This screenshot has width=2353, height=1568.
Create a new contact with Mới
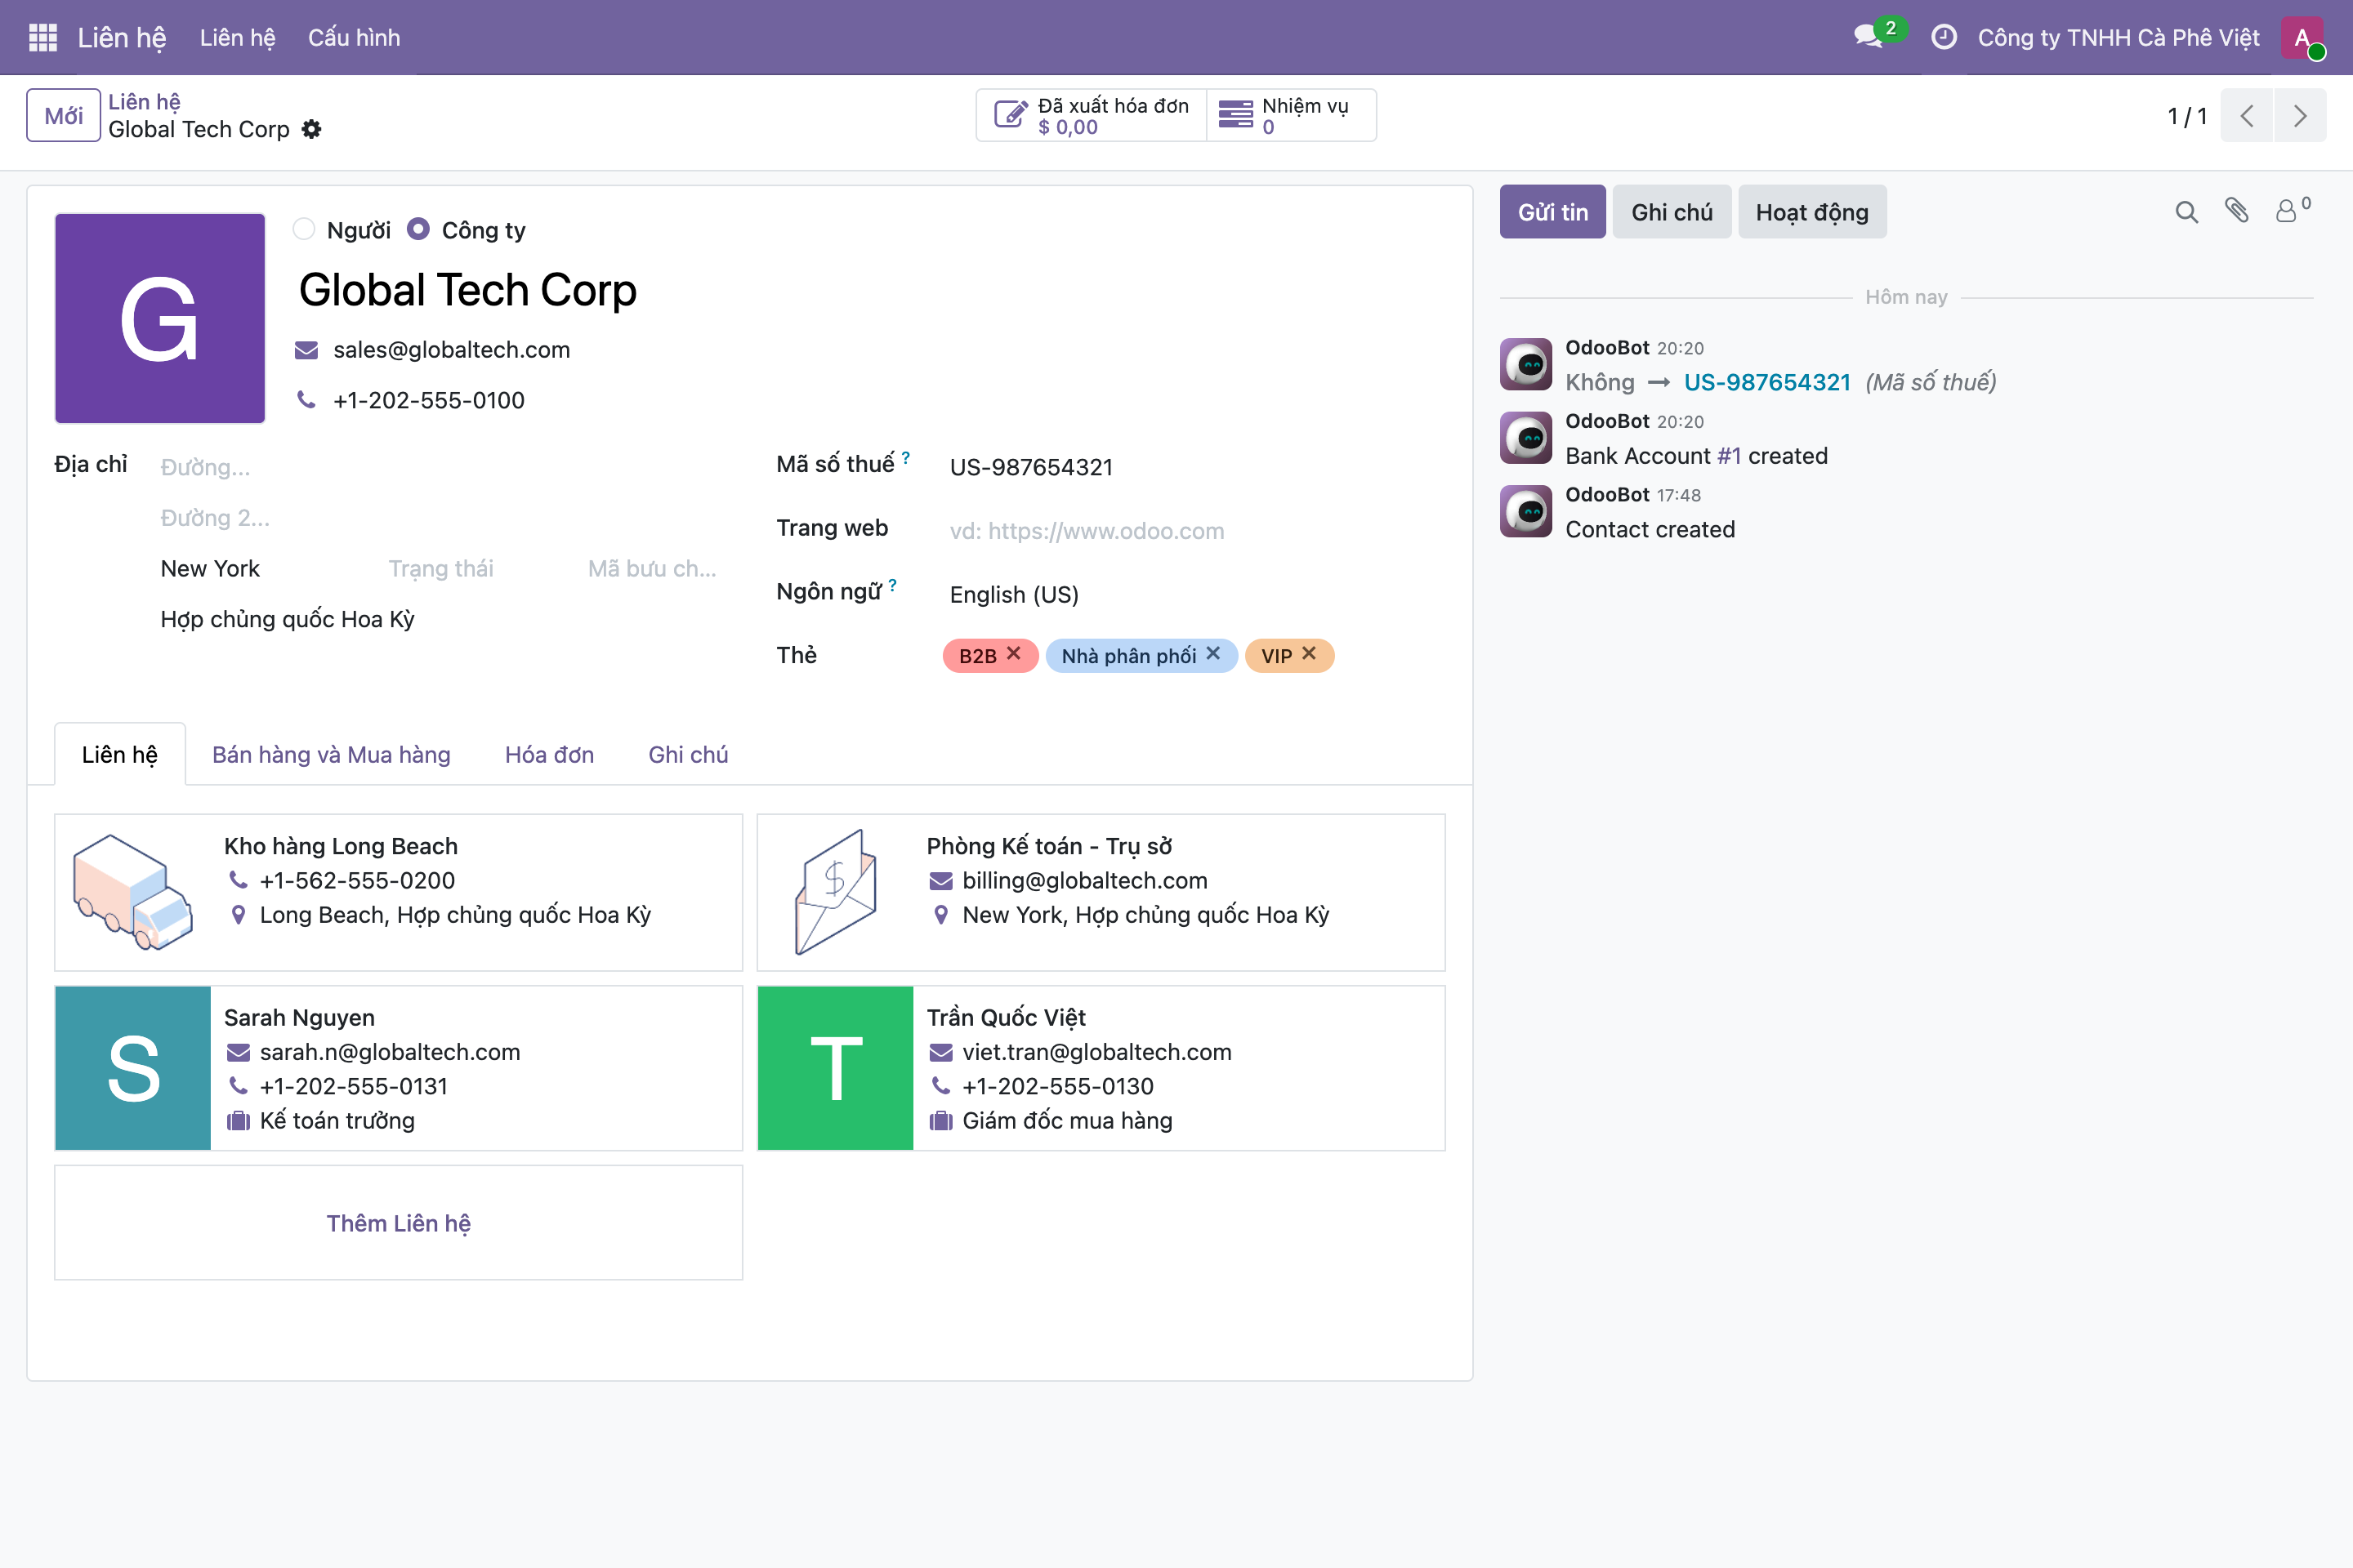pos(63,116)
